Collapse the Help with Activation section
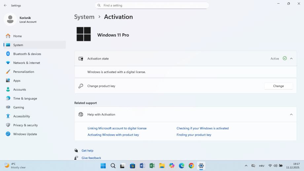This screenshot has height=171, width=304. tap(291, 114)
